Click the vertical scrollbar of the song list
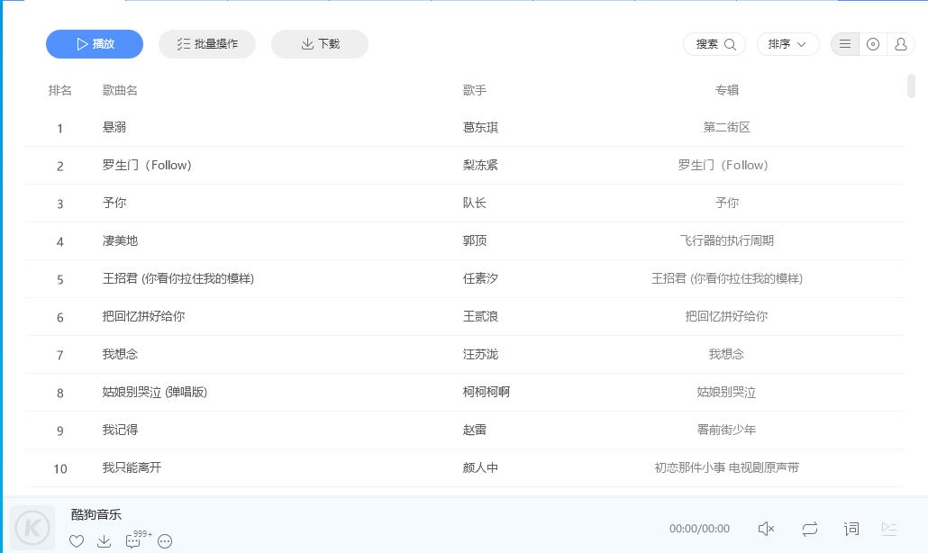928x553 pixels. coord(911,86)
